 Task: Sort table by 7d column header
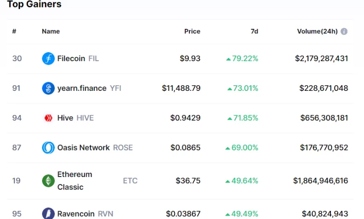(254, 32)
